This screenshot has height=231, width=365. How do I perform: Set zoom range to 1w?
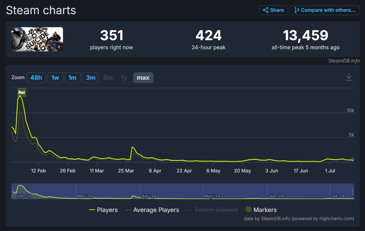tap(55, 78)
